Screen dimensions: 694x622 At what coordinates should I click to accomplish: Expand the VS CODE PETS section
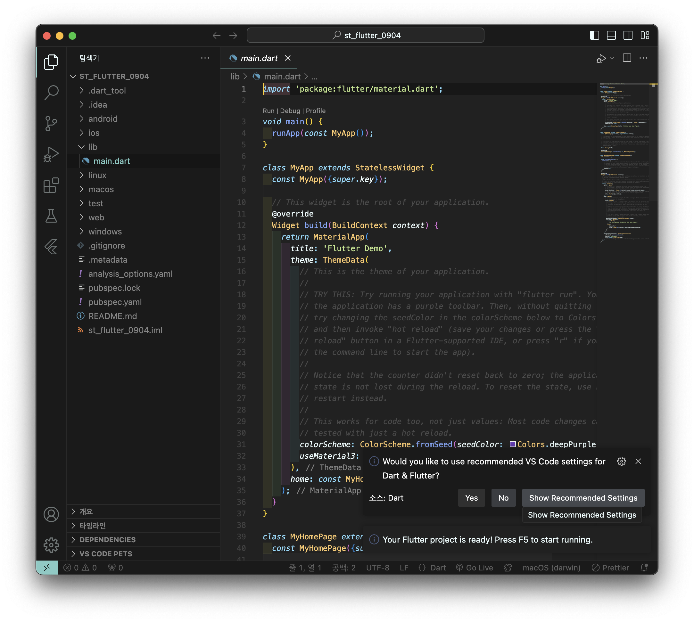106,554
